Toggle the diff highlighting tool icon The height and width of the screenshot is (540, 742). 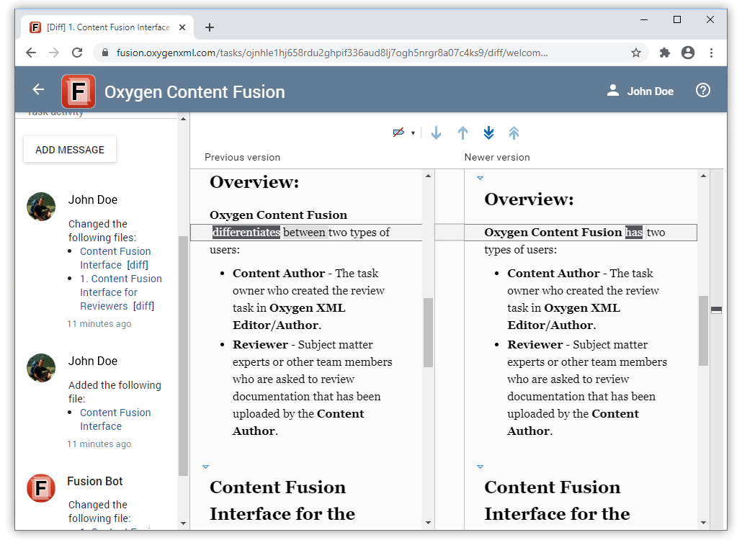(x=399, y=132)
